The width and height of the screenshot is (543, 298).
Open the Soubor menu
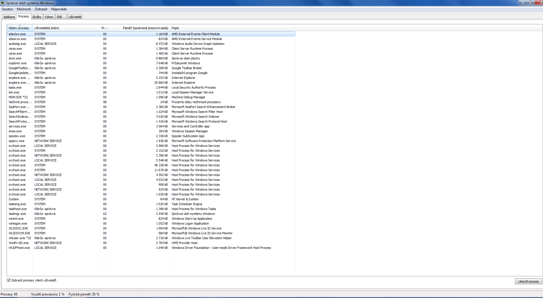pos(7,9)
